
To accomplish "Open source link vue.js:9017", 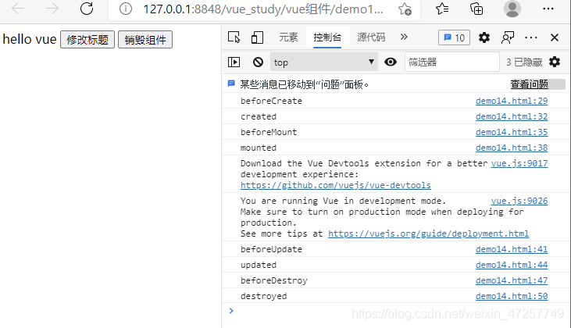I will coord(519,163).
